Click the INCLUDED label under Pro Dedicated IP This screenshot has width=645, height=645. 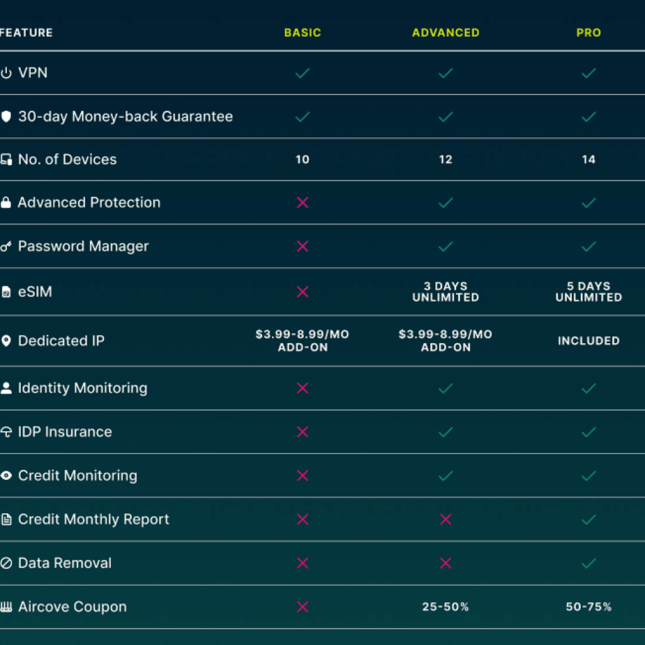589,341
